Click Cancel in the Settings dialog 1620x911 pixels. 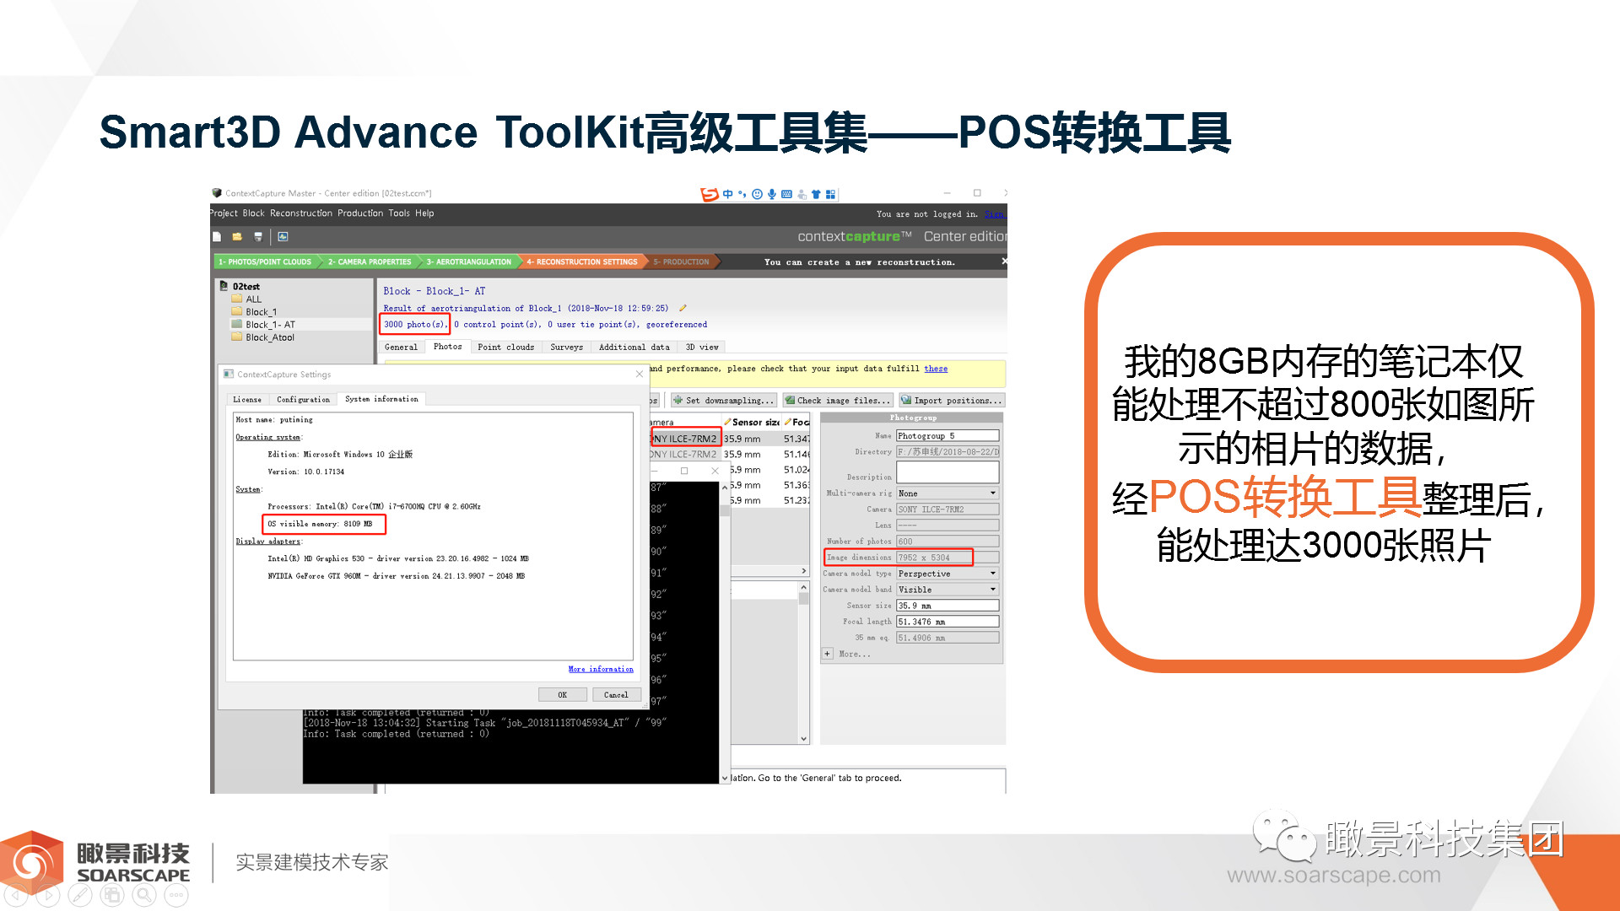[x=616, y=695]
